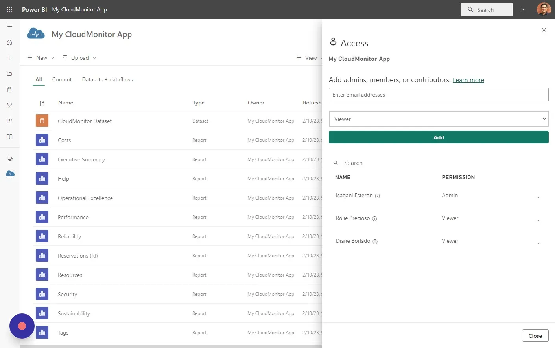
Task: Sort by the Owner column header
Action: coord(256,103)
